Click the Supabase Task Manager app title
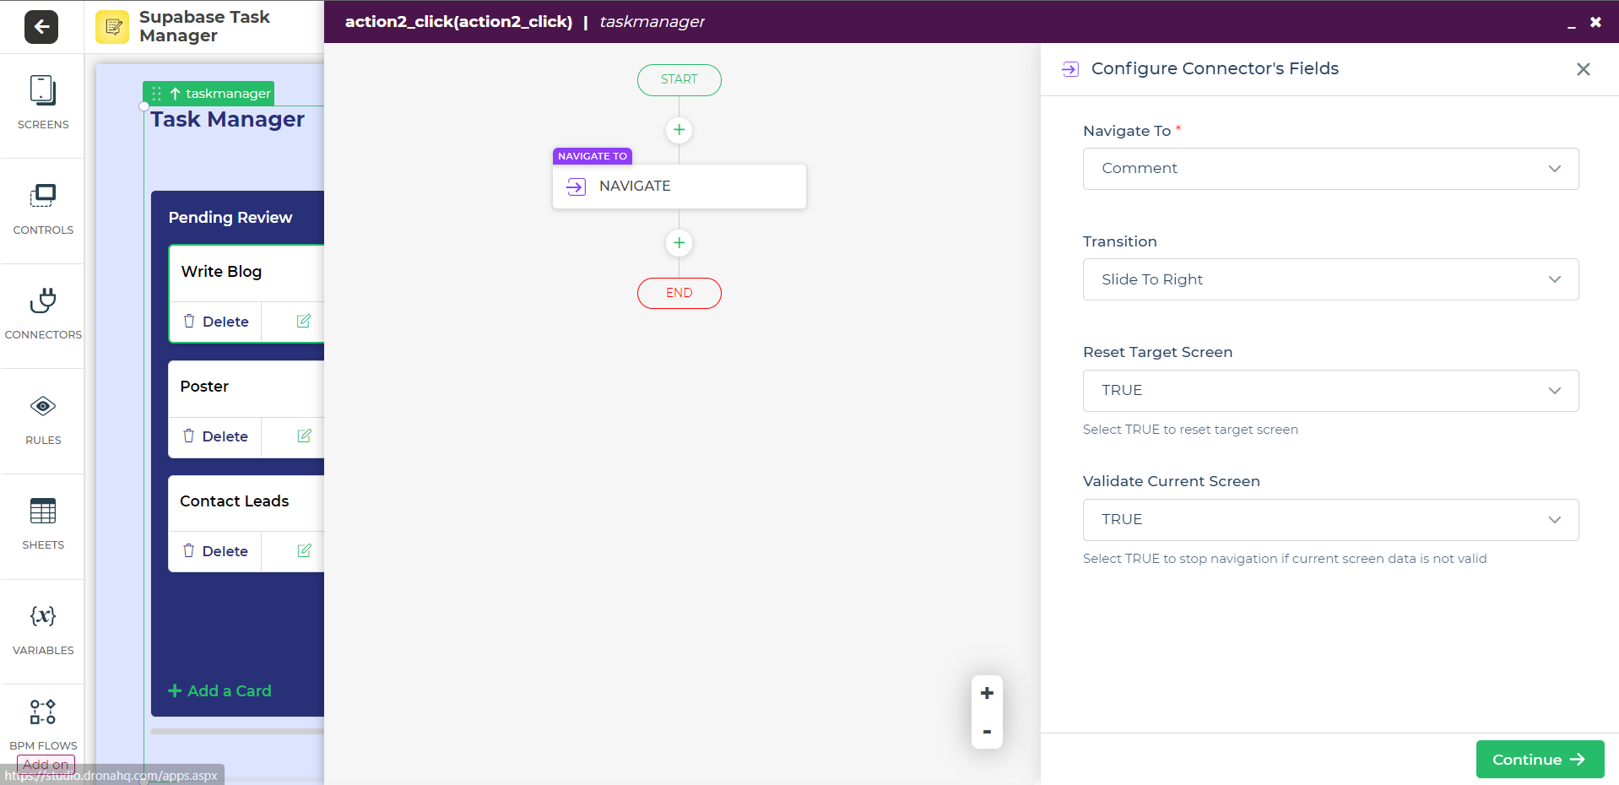1619x785 pixels. pyautogui.click(x=204, y=26)
